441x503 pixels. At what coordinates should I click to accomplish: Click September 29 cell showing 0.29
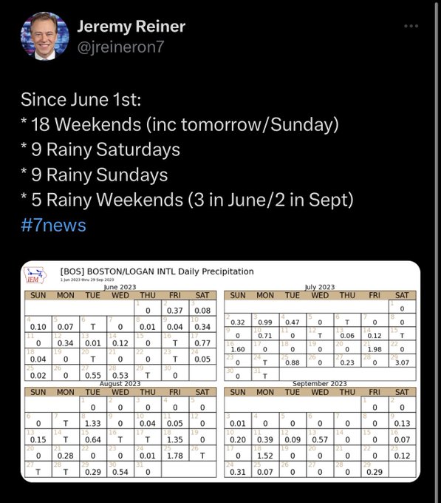(x=375, y=469)
